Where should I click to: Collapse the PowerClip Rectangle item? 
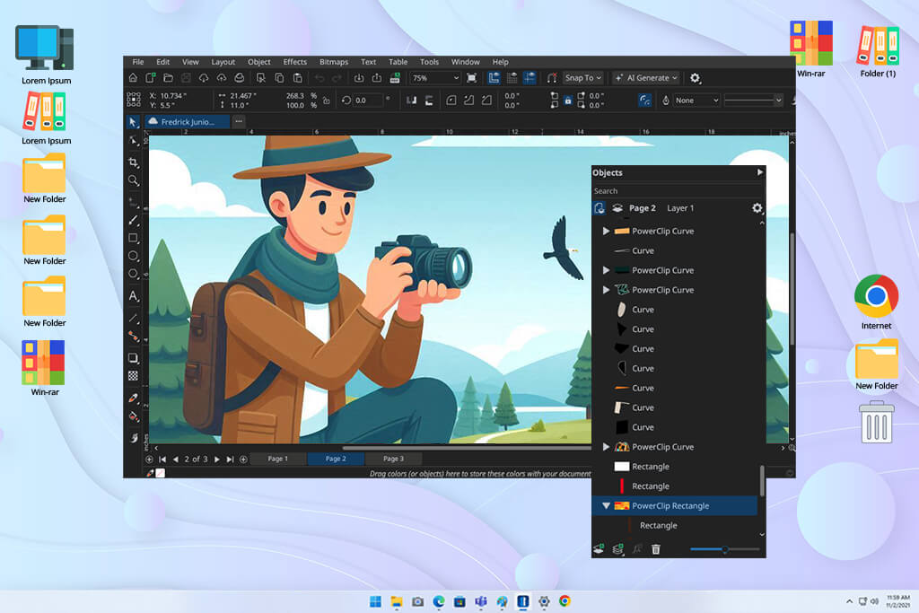[606, 506]
